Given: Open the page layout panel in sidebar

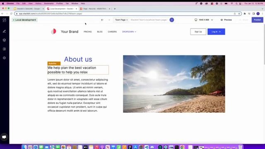Looking at the screenshot, I should click(5, 49).
